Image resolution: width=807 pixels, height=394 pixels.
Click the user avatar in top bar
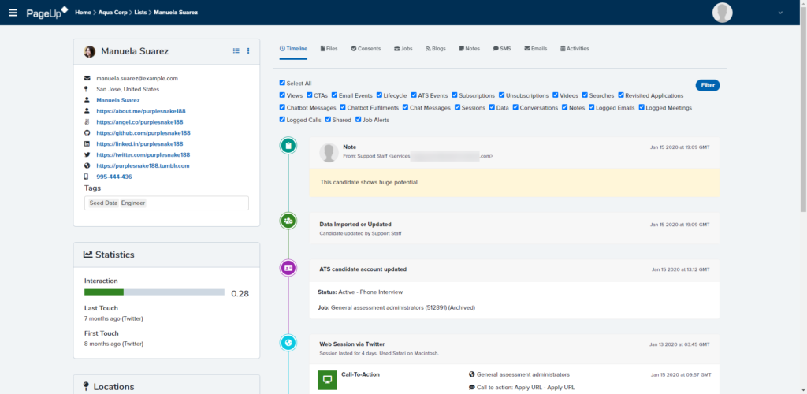pyautogui.click(x=722, y=13)
